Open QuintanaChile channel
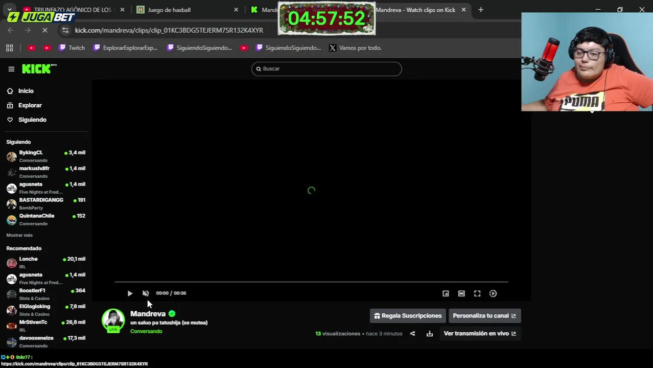Viewport: 653px width, 368px height. (46, 220)
